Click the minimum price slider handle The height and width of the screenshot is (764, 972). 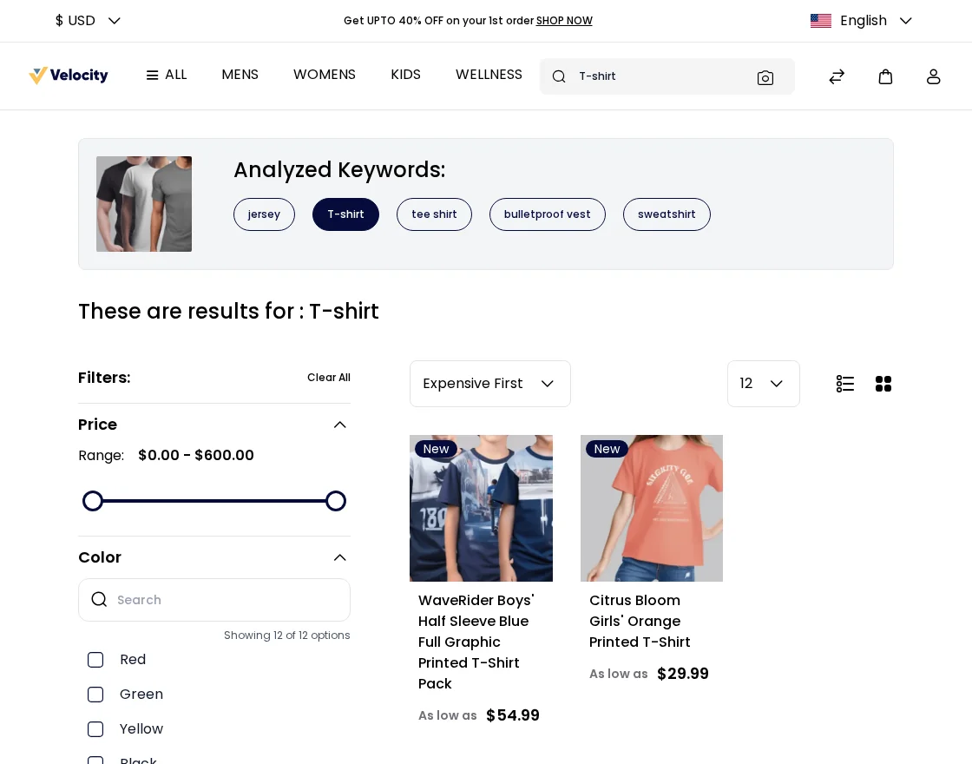(x=93, y=501)
